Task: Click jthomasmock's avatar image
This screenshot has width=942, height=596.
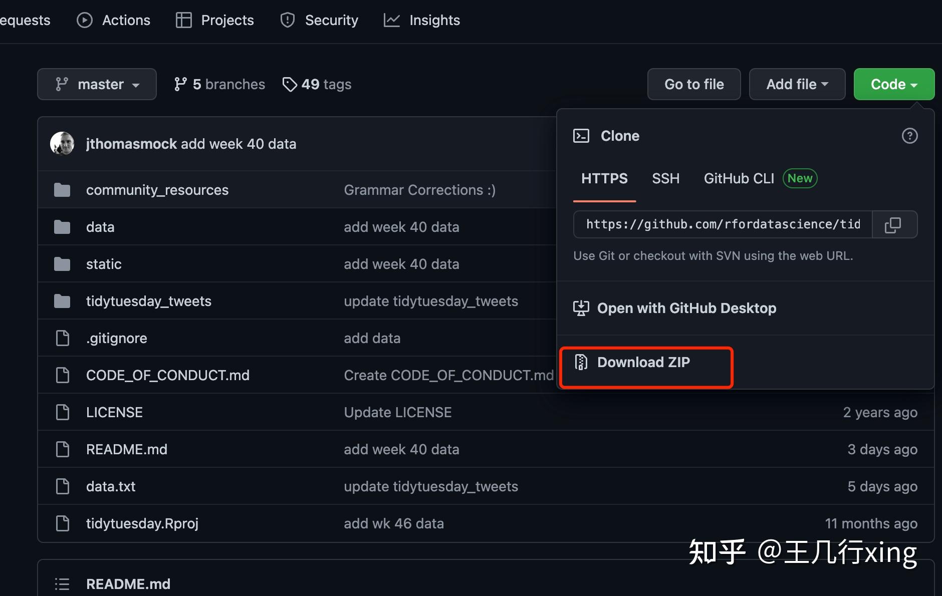Action: pyautogui.click(x=62, y=143)
